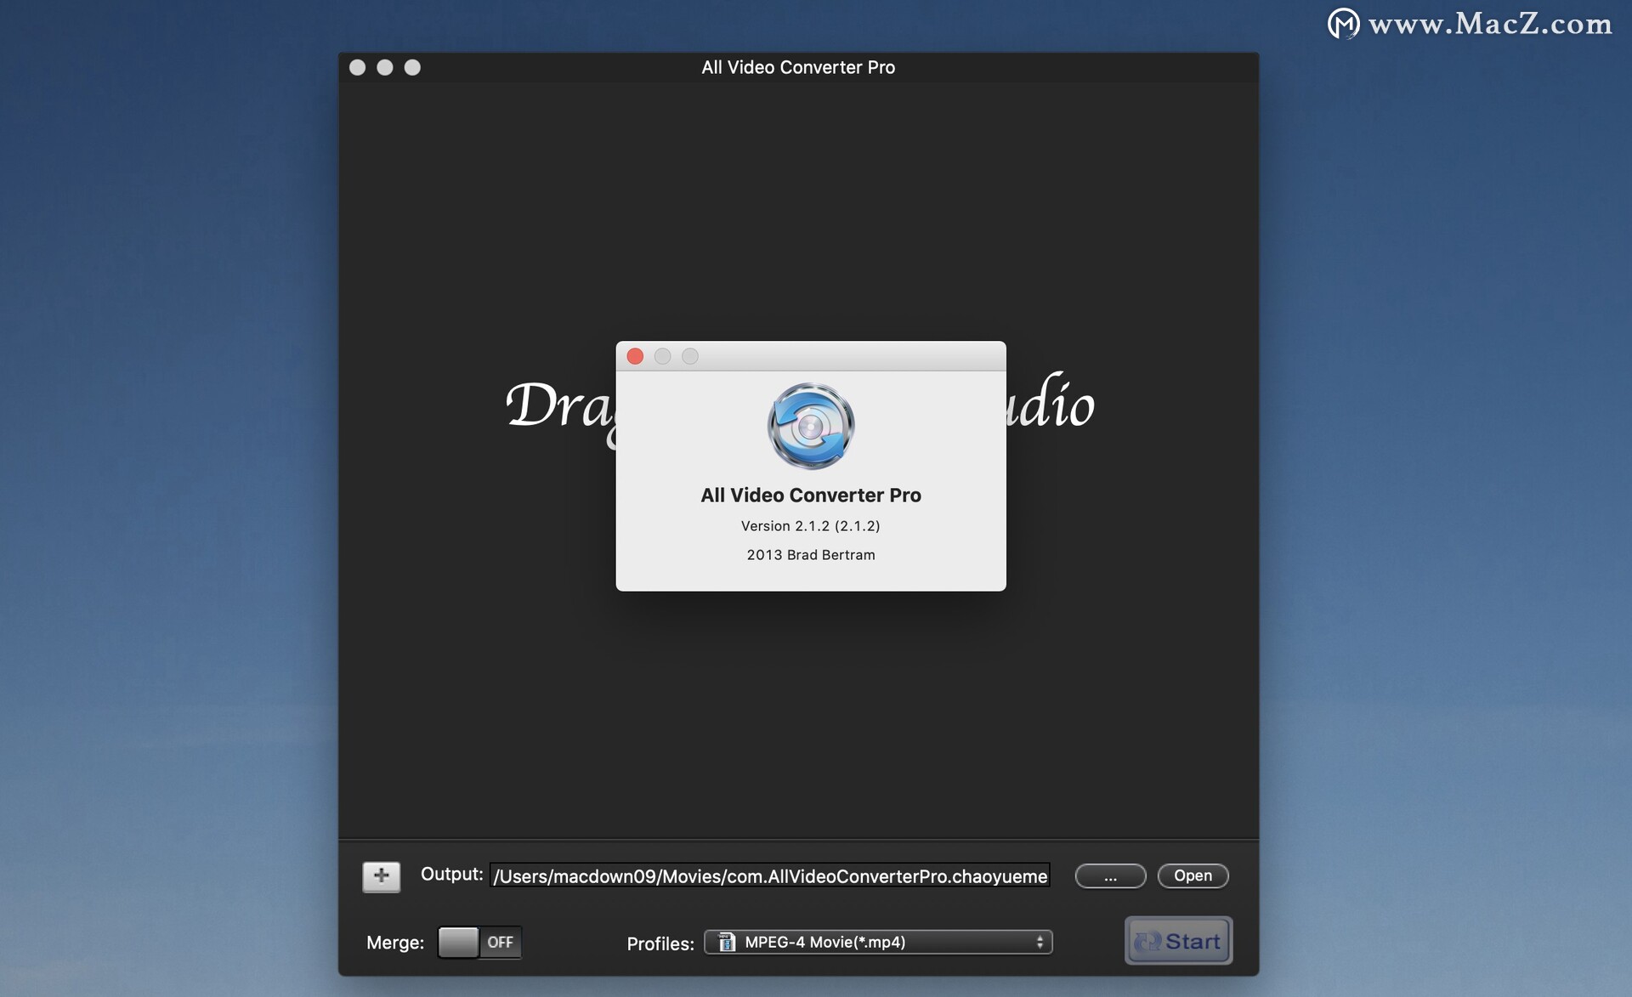Click the browse '...' output button
Viewport: 1632px width, 997px height.
[x=1110, y=875]
